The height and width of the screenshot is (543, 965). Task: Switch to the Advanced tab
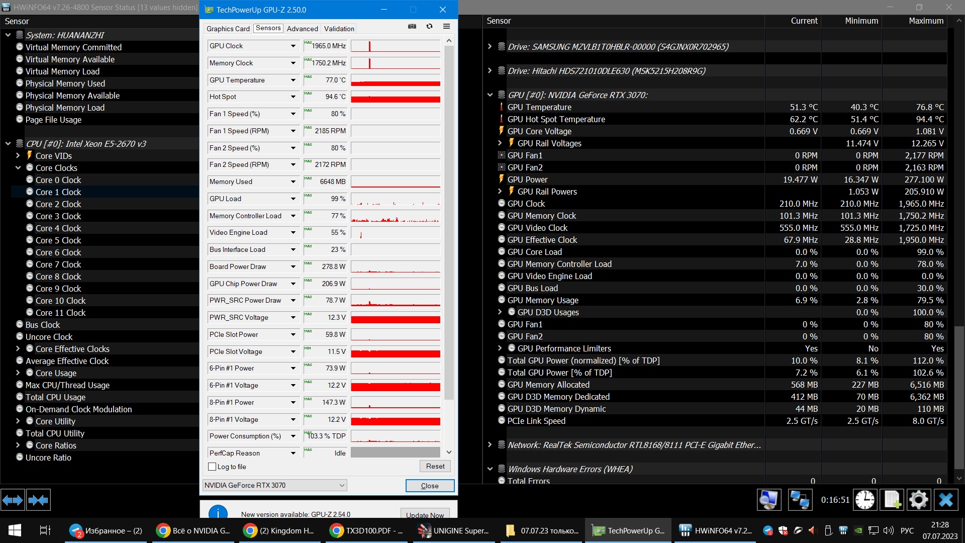302,29
